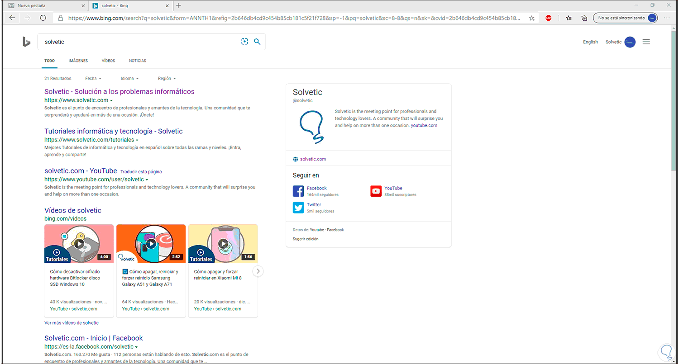
Task: Click the YouTube logo icon
Action: pyautogui.click(x=376, y=191)
